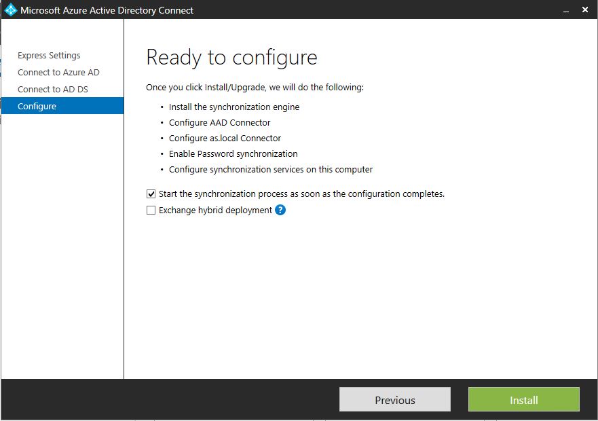Close the Azure AD Connect wizard
Viewport: 598px width, 421px height.
tap(585, 10)
